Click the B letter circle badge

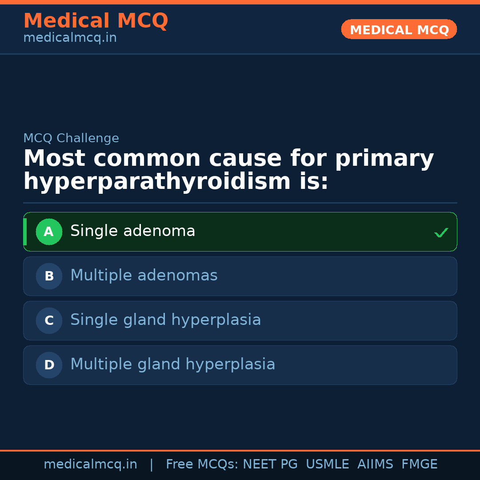[49, 276]
